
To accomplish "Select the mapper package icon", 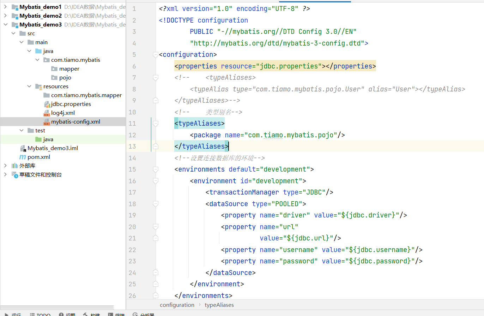I will coord(54,69).
